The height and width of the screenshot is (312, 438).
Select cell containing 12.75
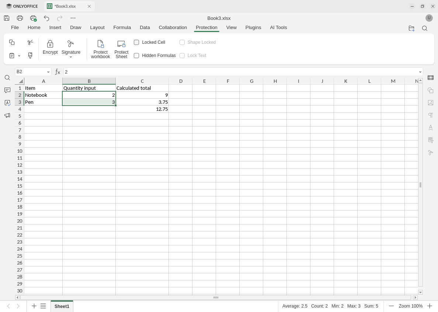(x=142, y=109)
